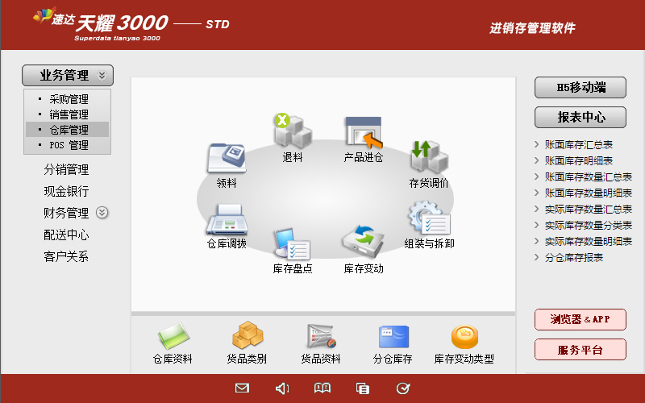Open the 退料 (return material) icon
Screen dimensions: 645x403
292,131
